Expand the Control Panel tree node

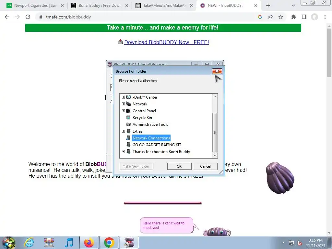123,111
